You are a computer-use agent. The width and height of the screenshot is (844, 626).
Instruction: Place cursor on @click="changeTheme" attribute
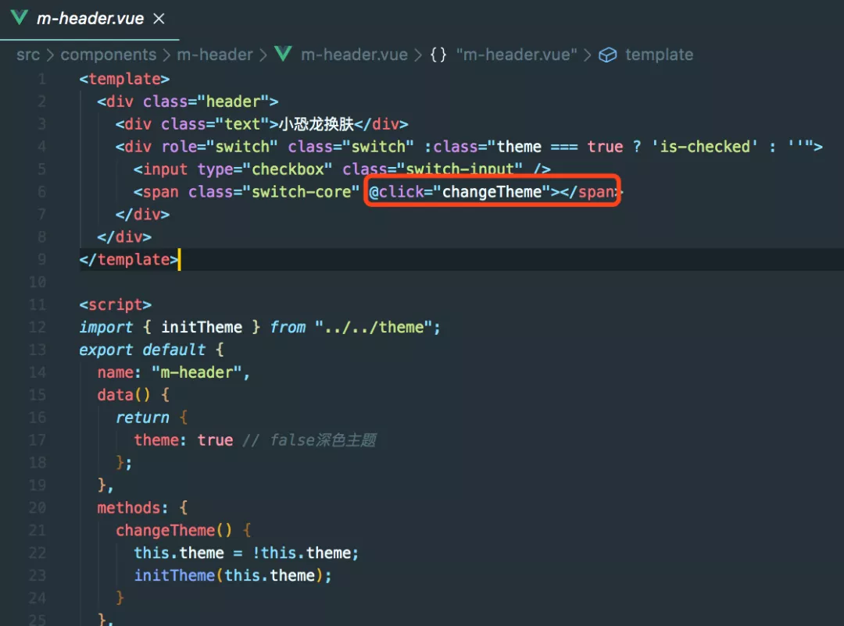coord(460,192)
